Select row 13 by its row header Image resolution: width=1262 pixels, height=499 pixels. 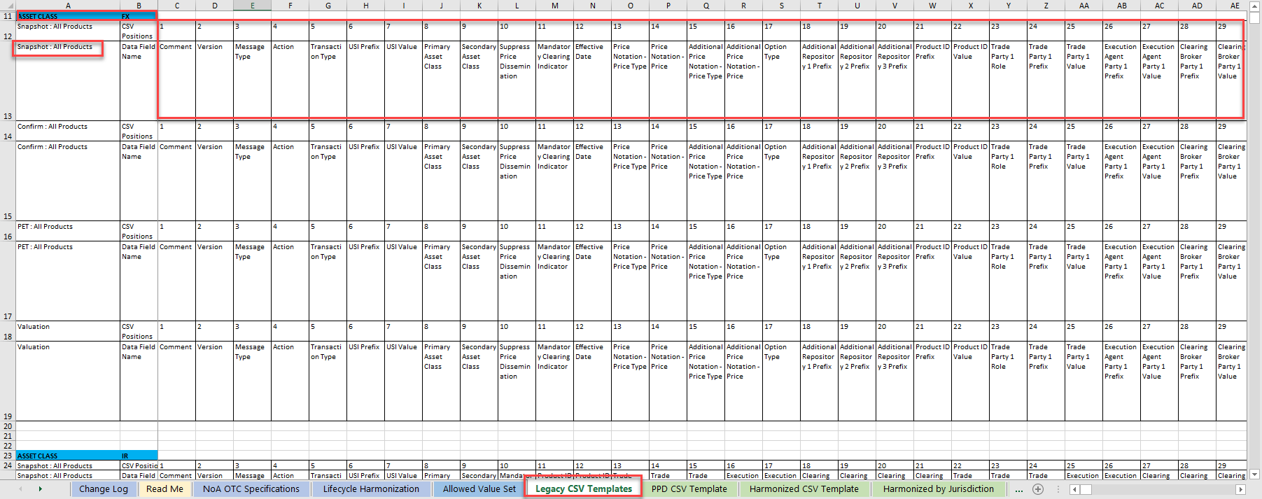(x=8, y=116)
